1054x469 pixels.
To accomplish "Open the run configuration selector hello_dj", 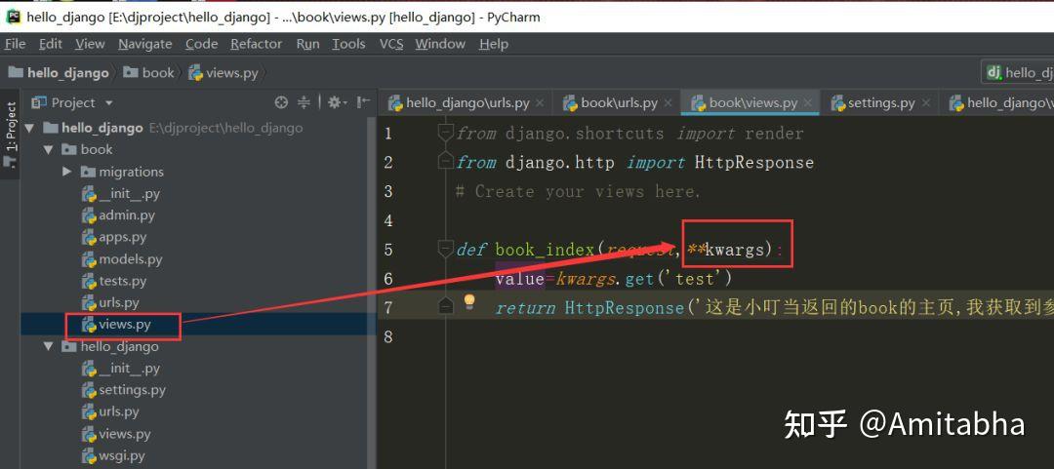I will (x=1018, y=72).
